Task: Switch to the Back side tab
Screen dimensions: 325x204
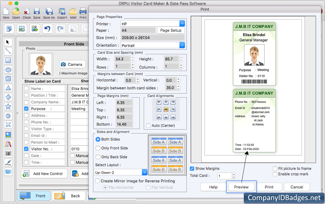Action: pos(69,196)
